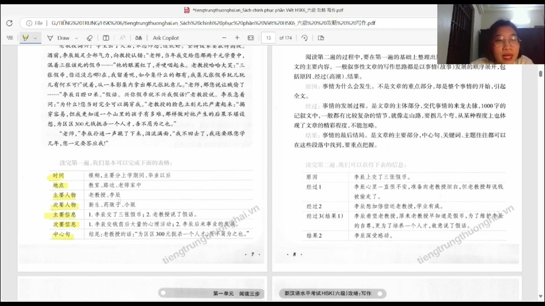
Task: Click the page number field showing 13
Action: pyautogui.click(x=268, y=38)
